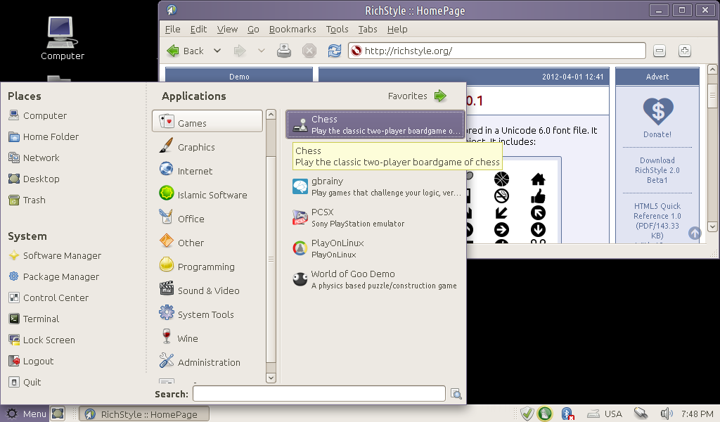Click the Donate! link text
The height and width of the screenshot is (422, 720).
coord(657,134)
